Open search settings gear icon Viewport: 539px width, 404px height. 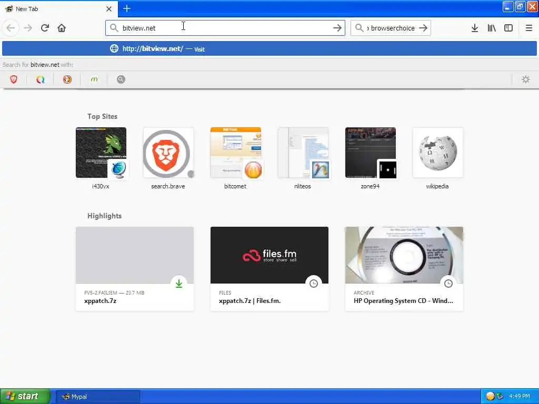click(526, 80)
